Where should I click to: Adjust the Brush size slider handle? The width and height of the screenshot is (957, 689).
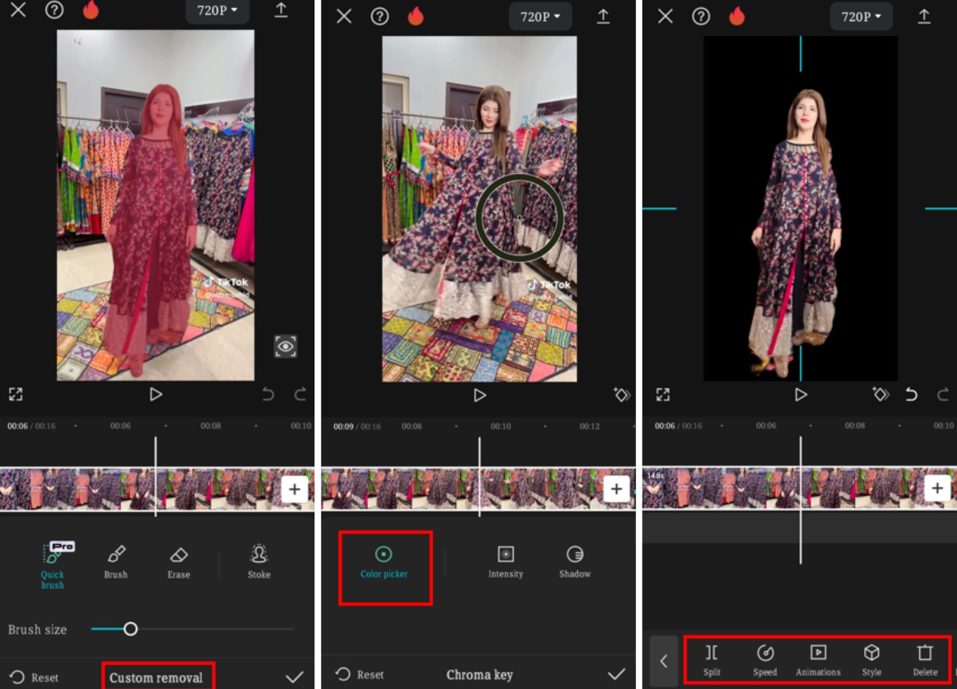(x=131, y=629)
